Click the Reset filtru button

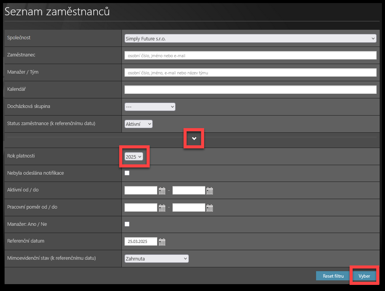[333, 276]
